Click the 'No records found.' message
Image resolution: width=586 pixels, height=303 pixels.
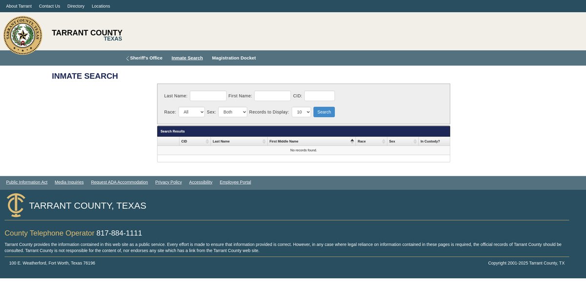[x=303, y=150]
